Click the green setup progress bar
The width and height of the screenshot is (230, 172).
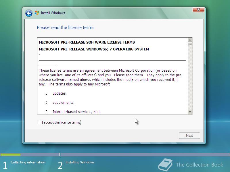[10, 155]
